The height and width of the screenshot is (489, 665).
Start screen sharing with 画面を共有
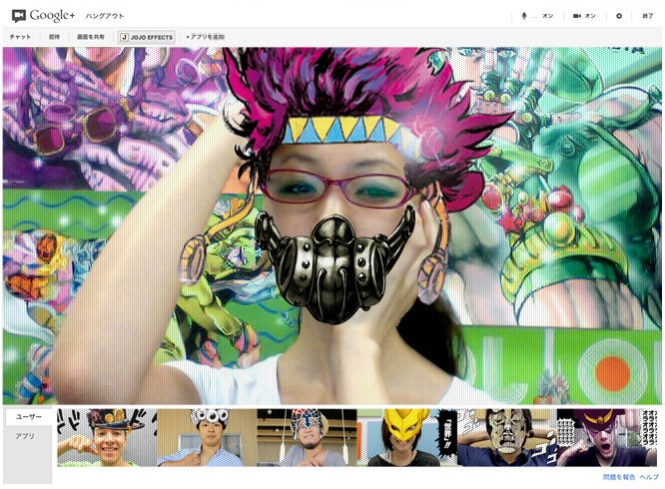(x=89, y=37)
